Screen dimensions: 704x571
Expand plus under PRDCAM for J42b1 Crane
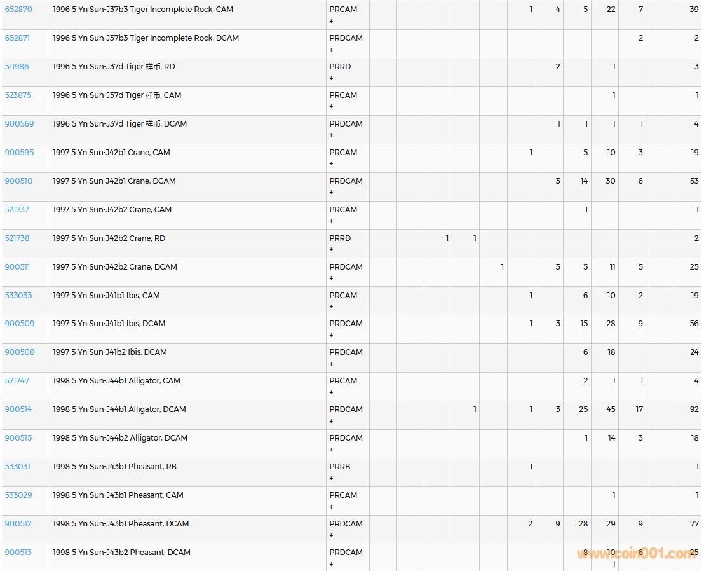click(x=331, y=193)
